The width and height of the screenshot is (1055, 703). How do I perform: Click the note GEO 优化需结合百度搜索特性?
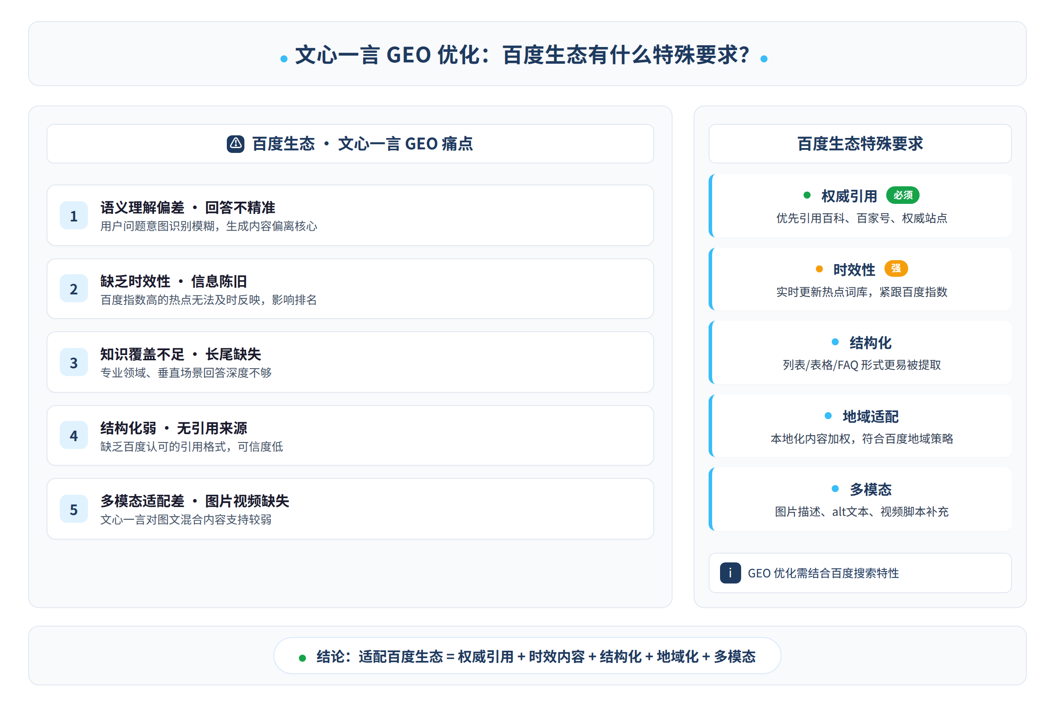[860, 573]
